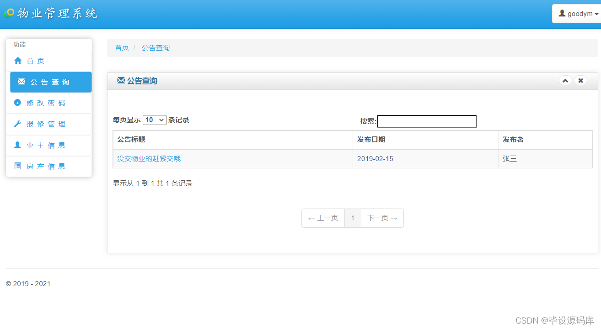Sort the table by the 发布者 column header
This screenshot has width=601, height=329.
tap(546, 140)
